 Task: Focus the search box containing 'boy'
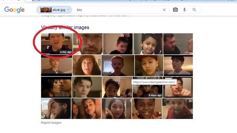pos(118,10)
